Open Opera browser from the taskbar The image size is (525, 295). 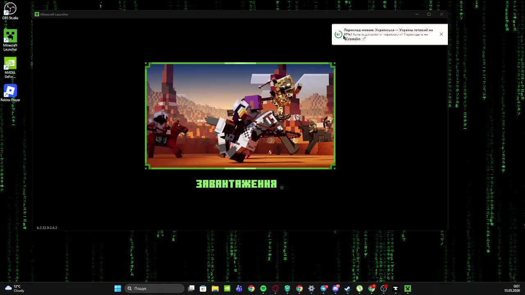(x=275, y=288)
